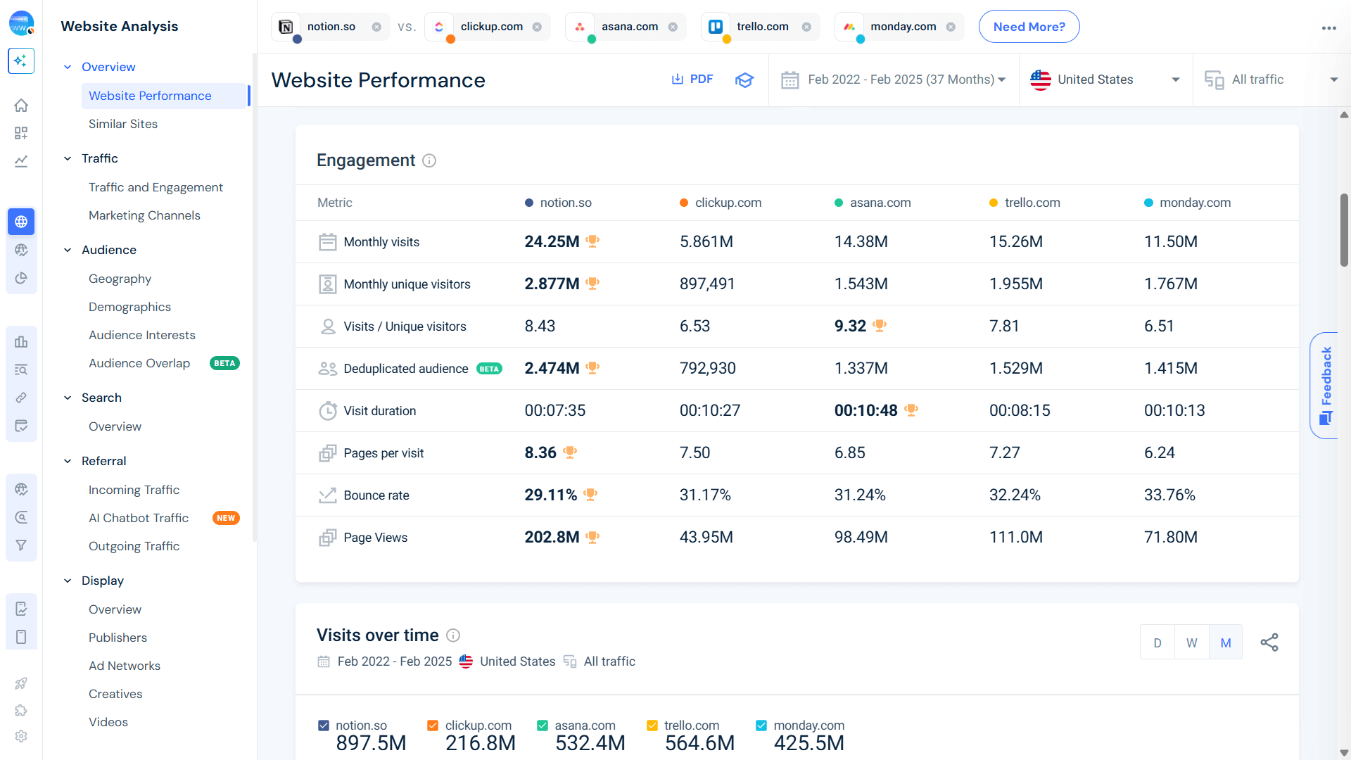The height and width of the screenshot is (760, 1351).
Task: Open the settings gear at sidebar bottom
Action: pos(21,736)
